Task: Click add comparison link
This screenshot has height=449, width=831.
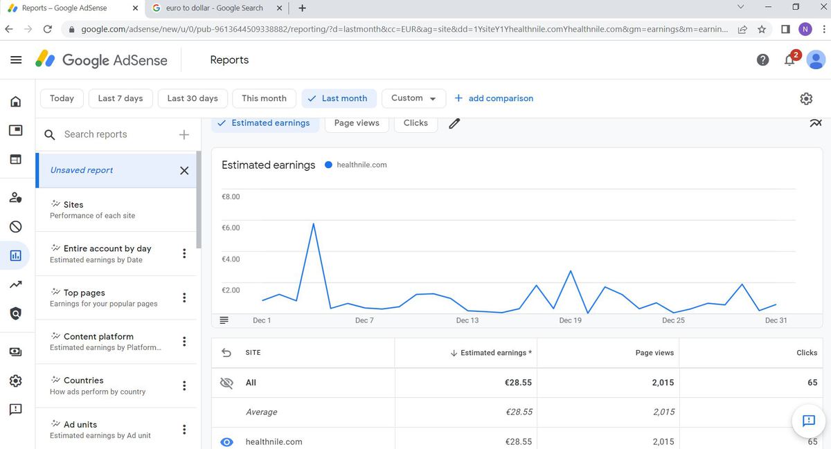Action: click(494, 98)
